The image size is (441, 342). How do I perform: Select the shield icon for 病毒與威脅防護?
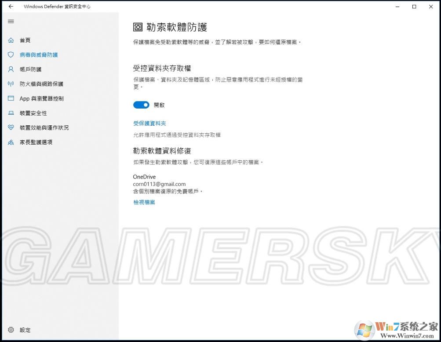[11, 55]
